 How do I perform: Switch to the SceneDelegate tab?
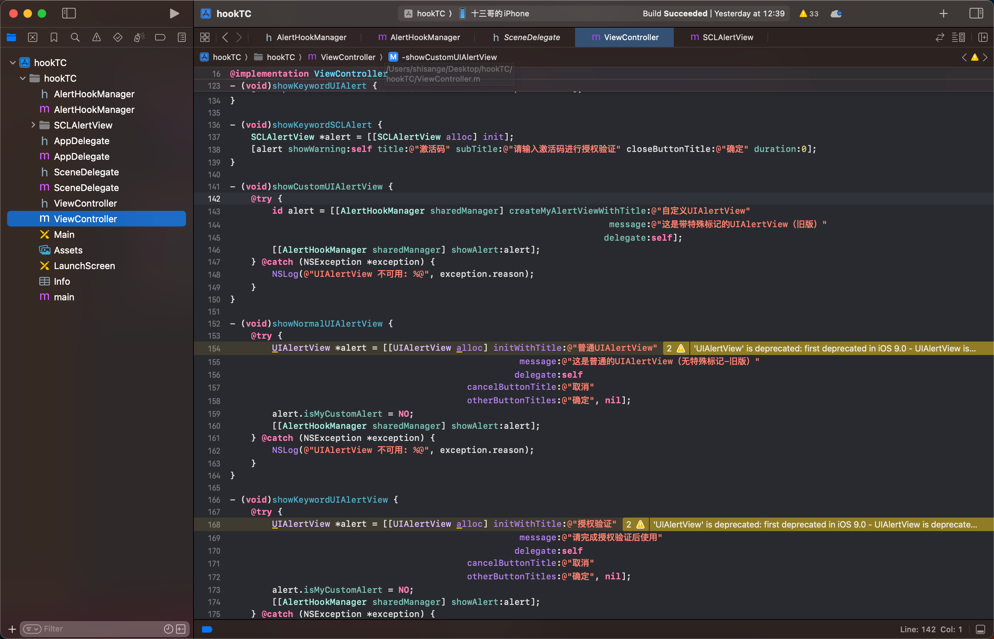tap(526, 37)
